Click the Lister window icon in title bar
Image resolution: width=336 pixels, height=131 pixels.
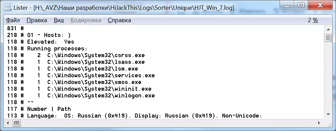pyautogui.click(x=8, y=8)
